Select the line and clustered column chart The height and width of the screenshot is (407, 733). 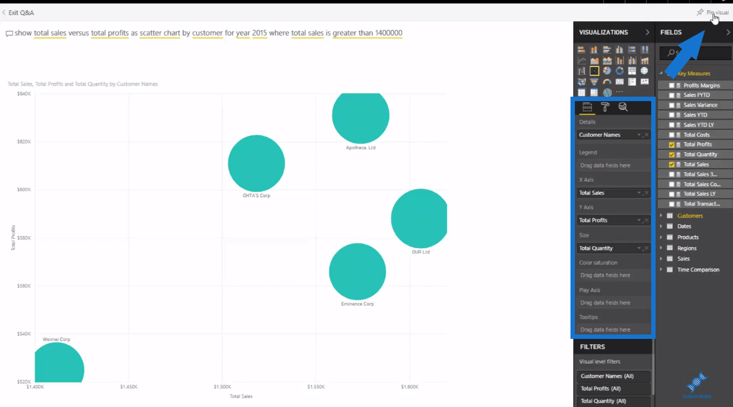(632, 60)
